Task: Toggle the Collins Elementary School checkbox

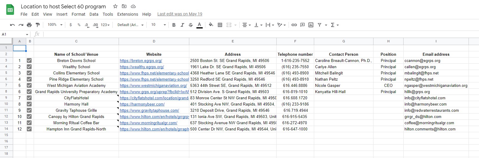Action: tap(29, 73)
